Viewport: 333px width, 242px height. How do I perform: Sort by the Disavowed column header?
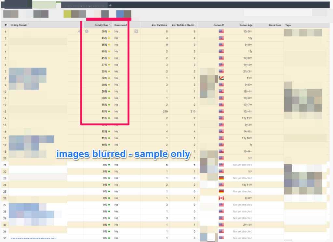click(x=120, y=25)
